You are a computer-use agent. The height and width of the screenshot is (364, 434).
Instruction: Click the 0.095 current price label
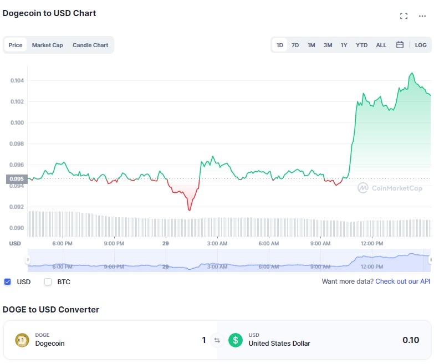[17, 179]
